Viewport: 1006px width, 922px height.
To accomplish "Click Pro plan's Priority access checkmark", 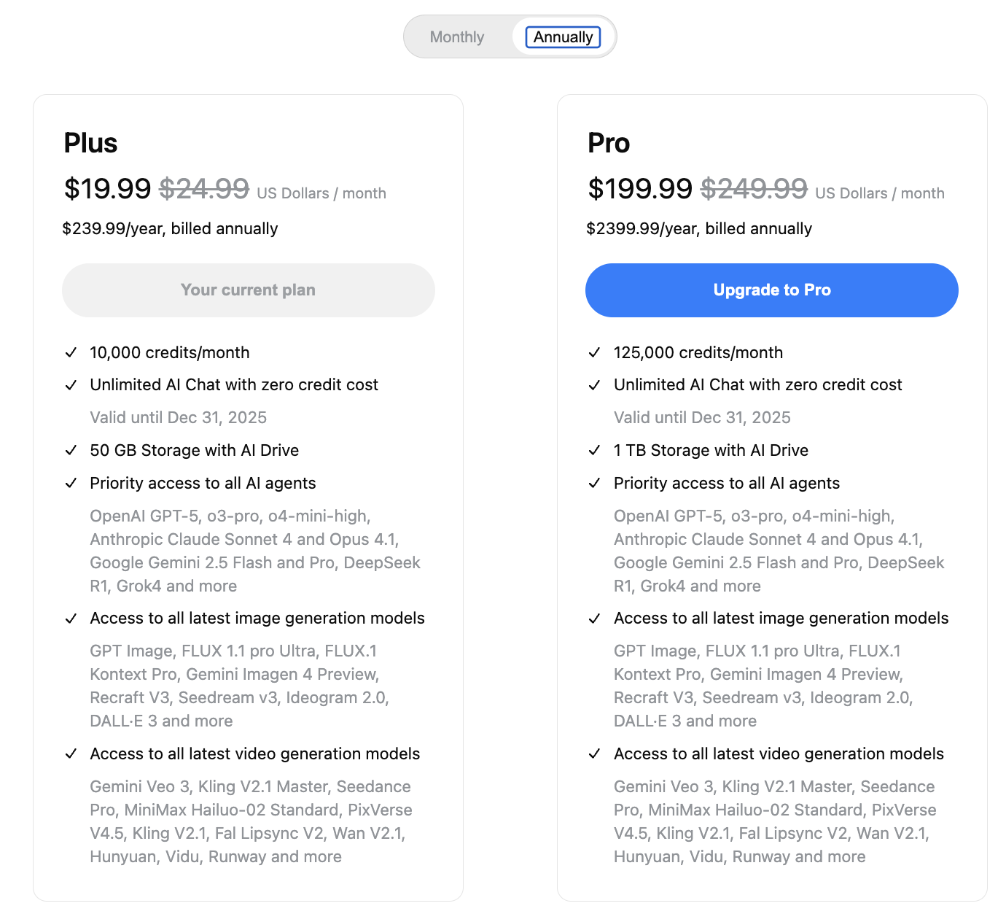I will click(594, 484).
